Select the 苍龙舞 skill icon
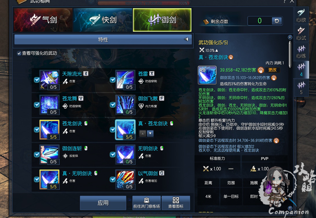Image resolution: width=316 pixels, height=218 pixels. tap(50, 105)
